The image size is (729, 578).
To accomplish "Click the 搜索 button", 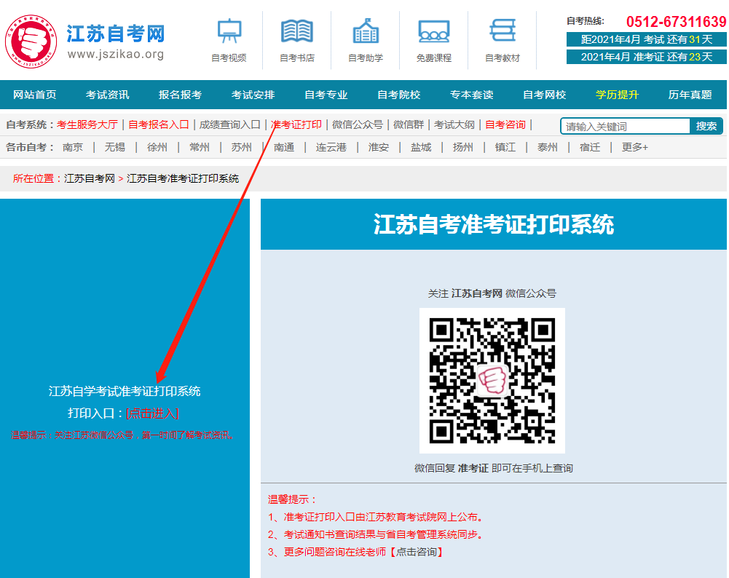I will pos(706,127).
